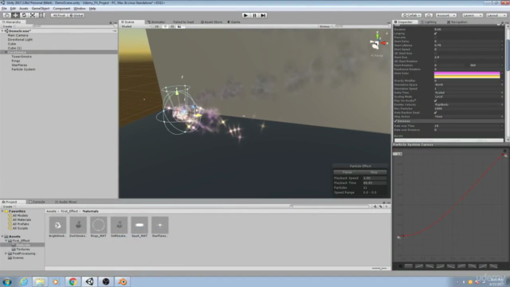The image size is (510, 287).
Task: Open the GameObject menu
Action: coord(41,9)
